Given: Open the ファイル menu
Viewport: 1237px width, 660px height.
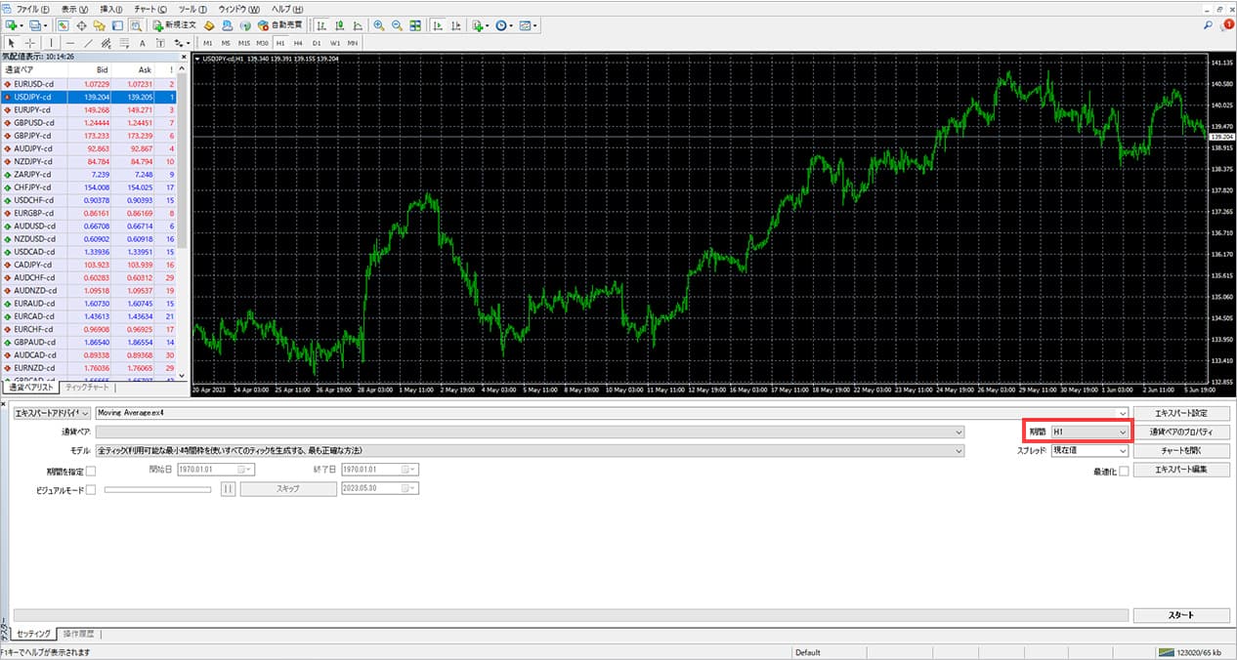Looking at the screenshot, I should (x=33, y=8).
